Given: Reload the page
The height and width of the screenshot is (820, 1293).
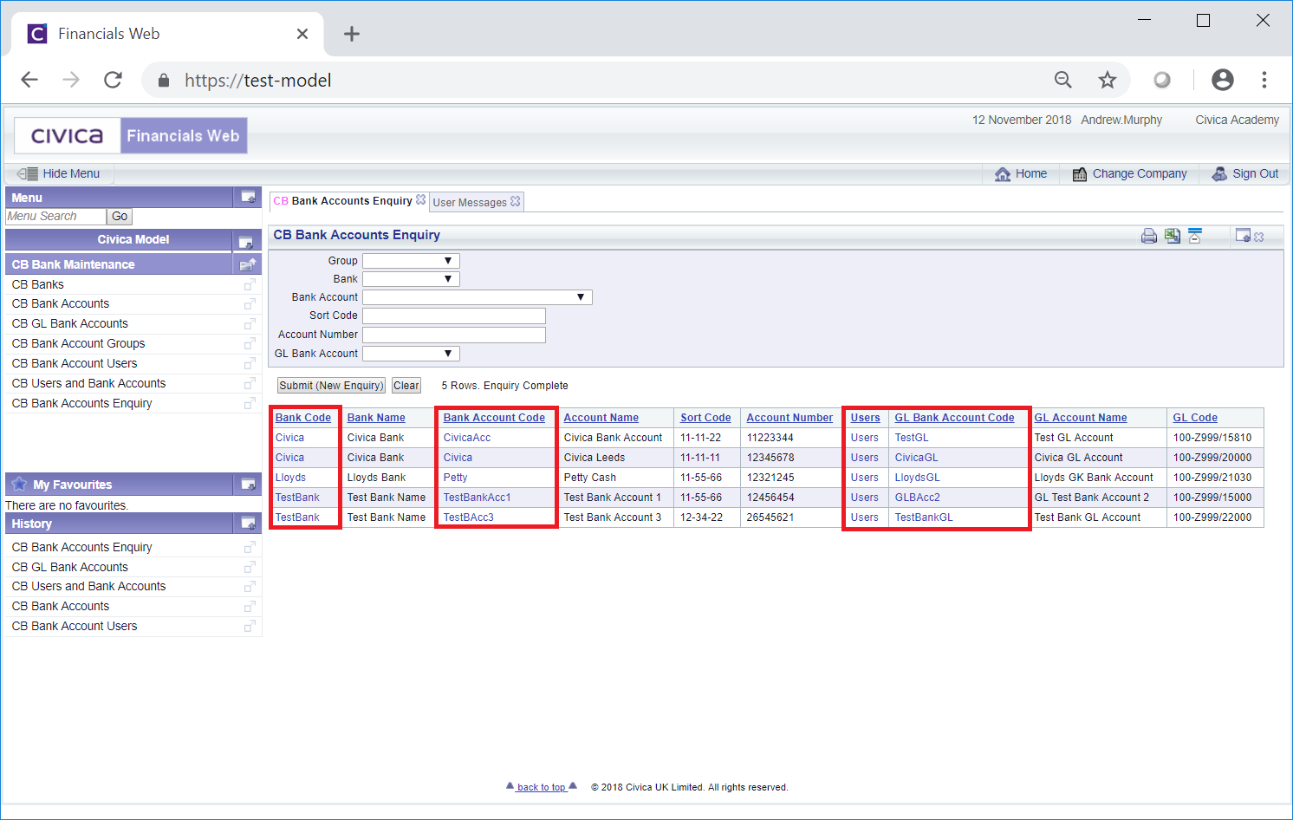Looking at the screenshot, I should pos(113,80).
